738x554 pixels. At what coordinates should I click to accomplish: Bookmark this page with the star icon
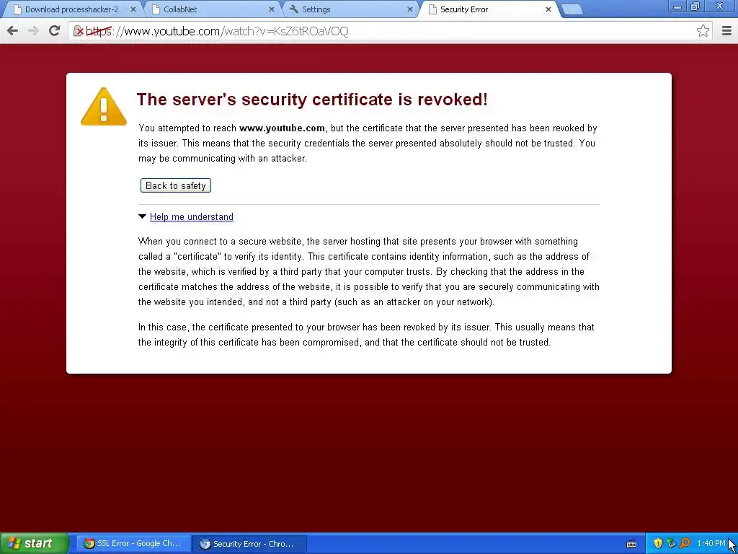[x=703, y=31]
